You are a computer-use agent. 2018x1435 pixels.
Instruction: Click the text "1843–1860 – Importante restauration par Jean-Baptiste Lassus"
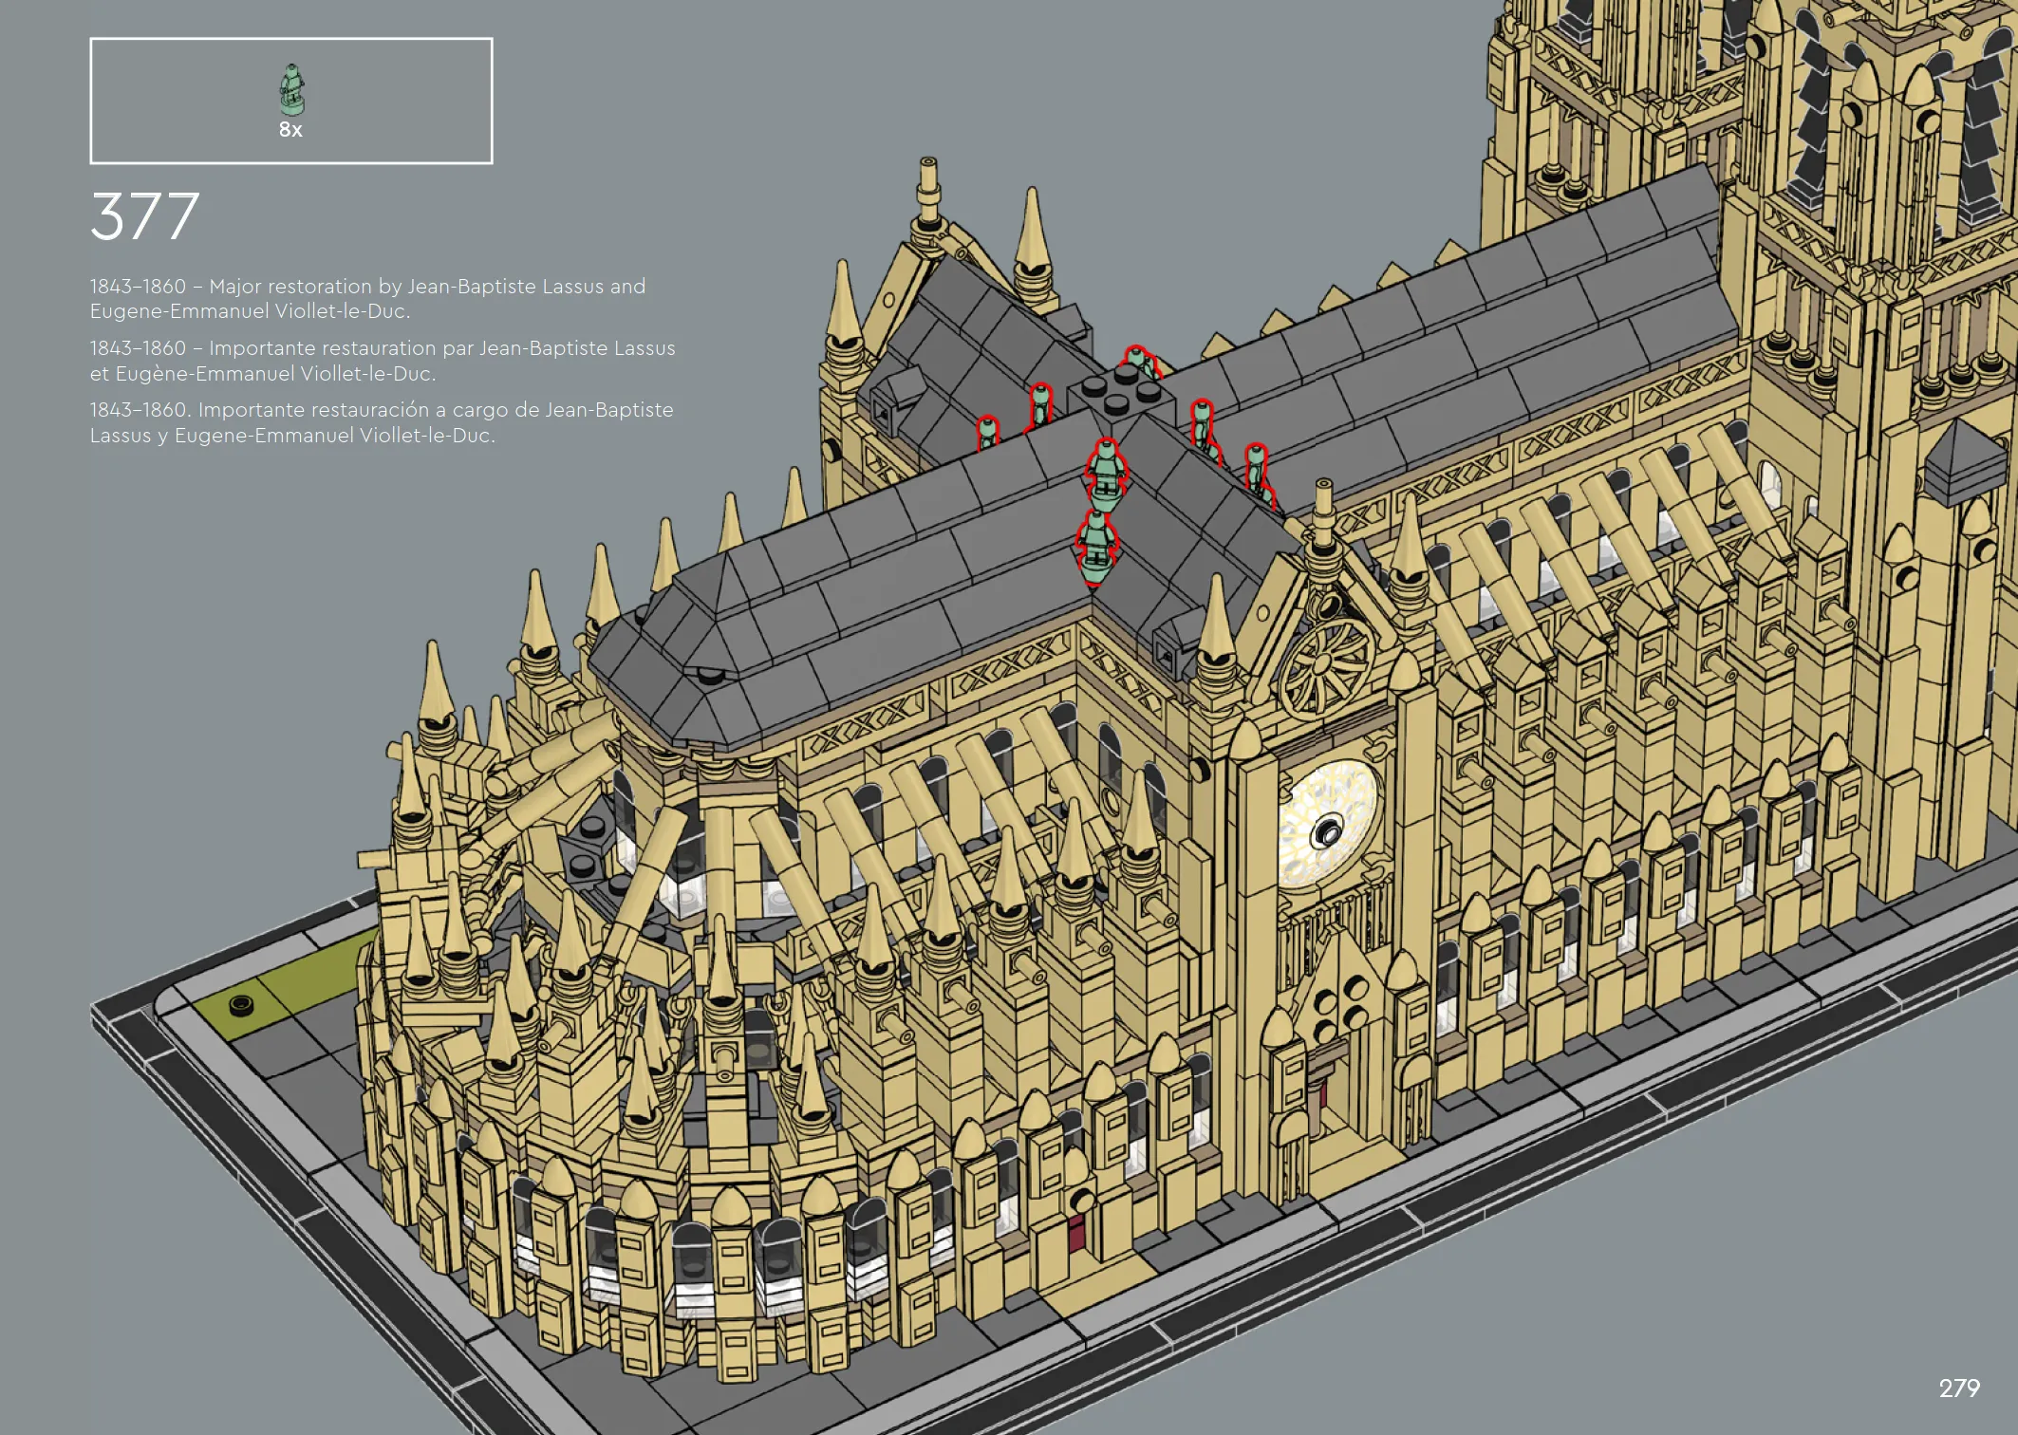click(x=383, y=348)
